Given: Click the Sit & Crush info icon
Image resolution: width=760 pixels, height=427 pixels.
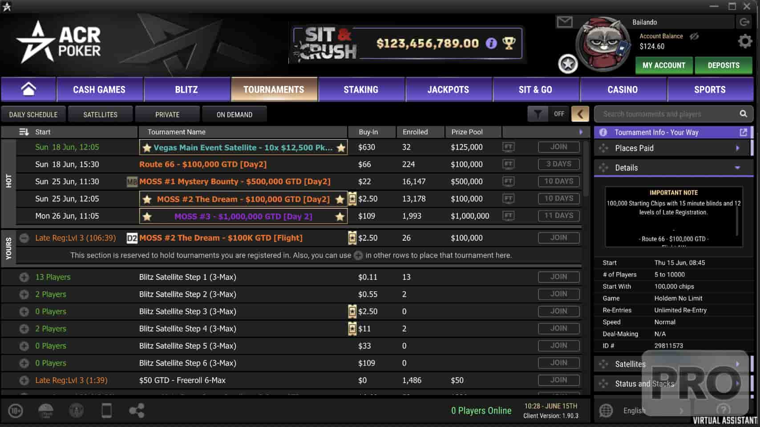Looking at the screenshot, I should pyautogui.click(x=491, y=43).
